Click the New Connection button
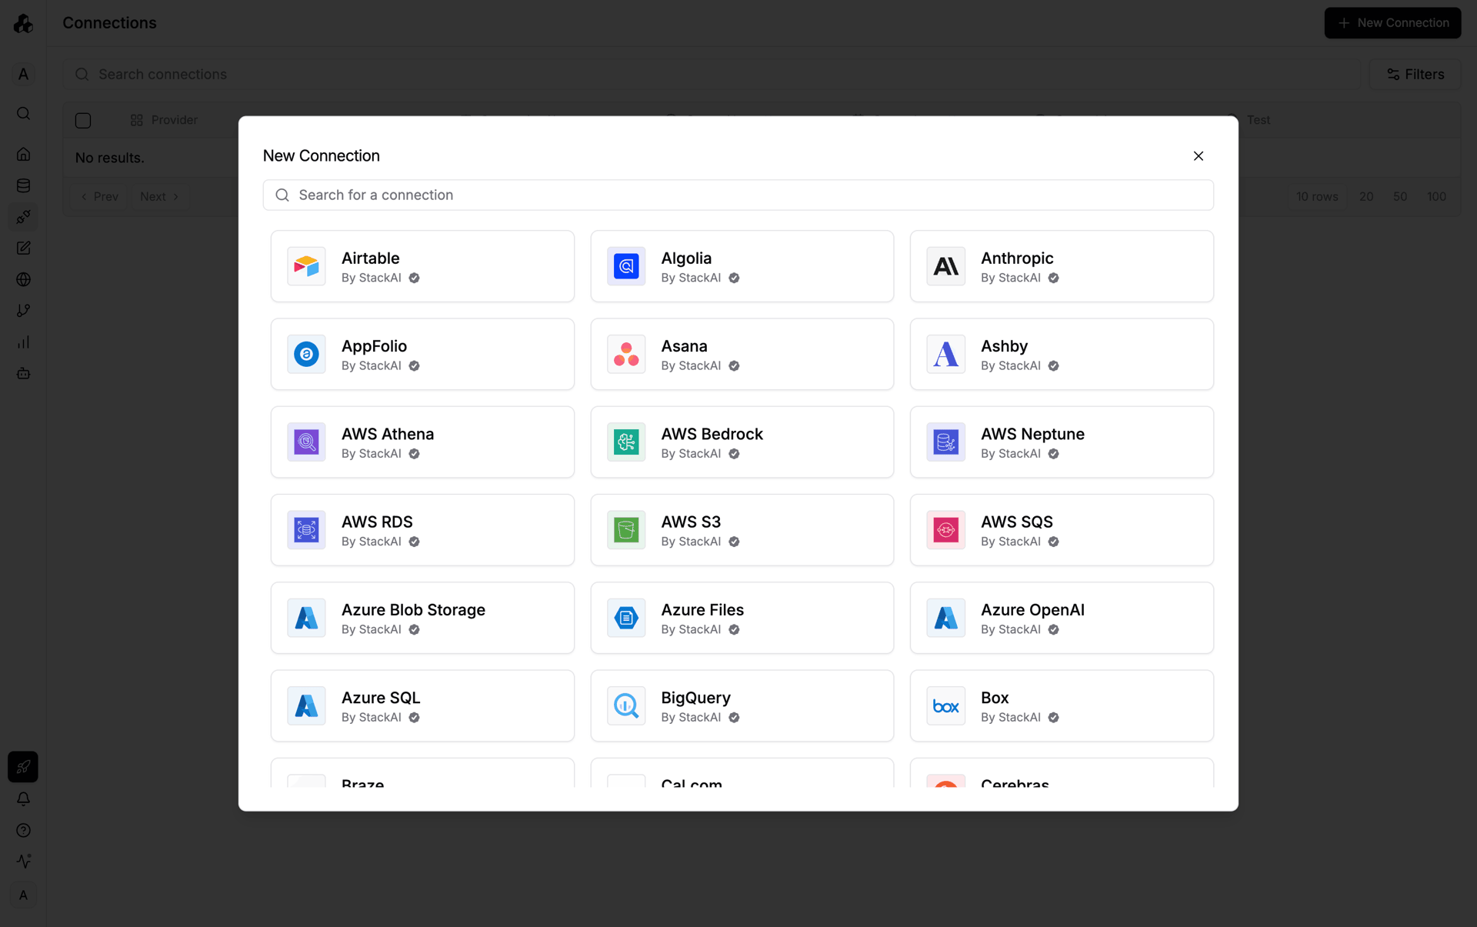The width and height of the screenshot is (1477, 927). coord(1392,23)
